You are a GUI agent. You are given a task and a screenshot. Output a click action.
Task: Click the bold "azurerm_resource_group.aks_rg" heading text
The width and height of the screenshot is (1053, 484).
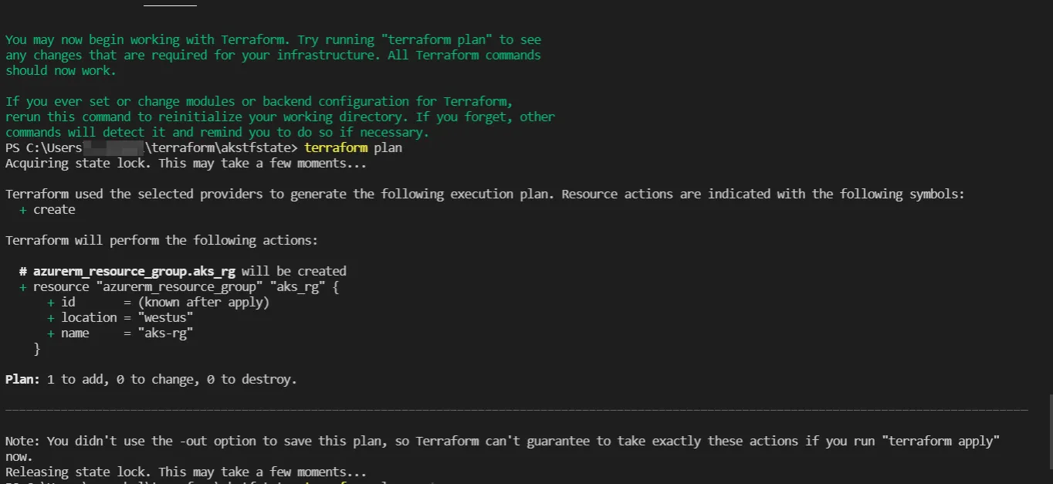(134, 271)
